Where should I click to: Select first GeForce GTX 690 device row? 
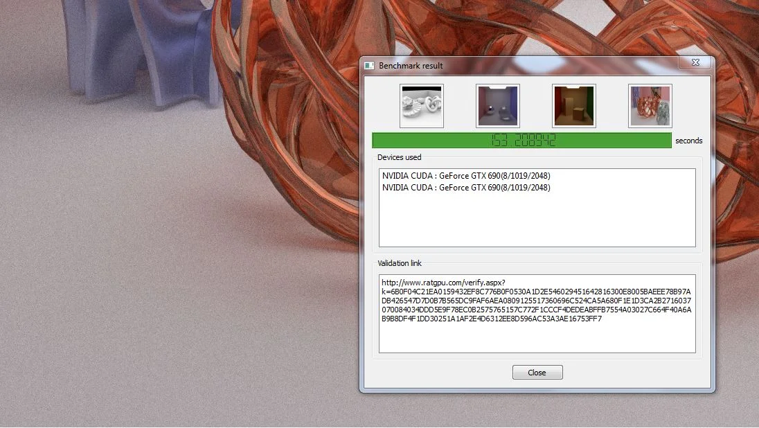click(466, 176)
